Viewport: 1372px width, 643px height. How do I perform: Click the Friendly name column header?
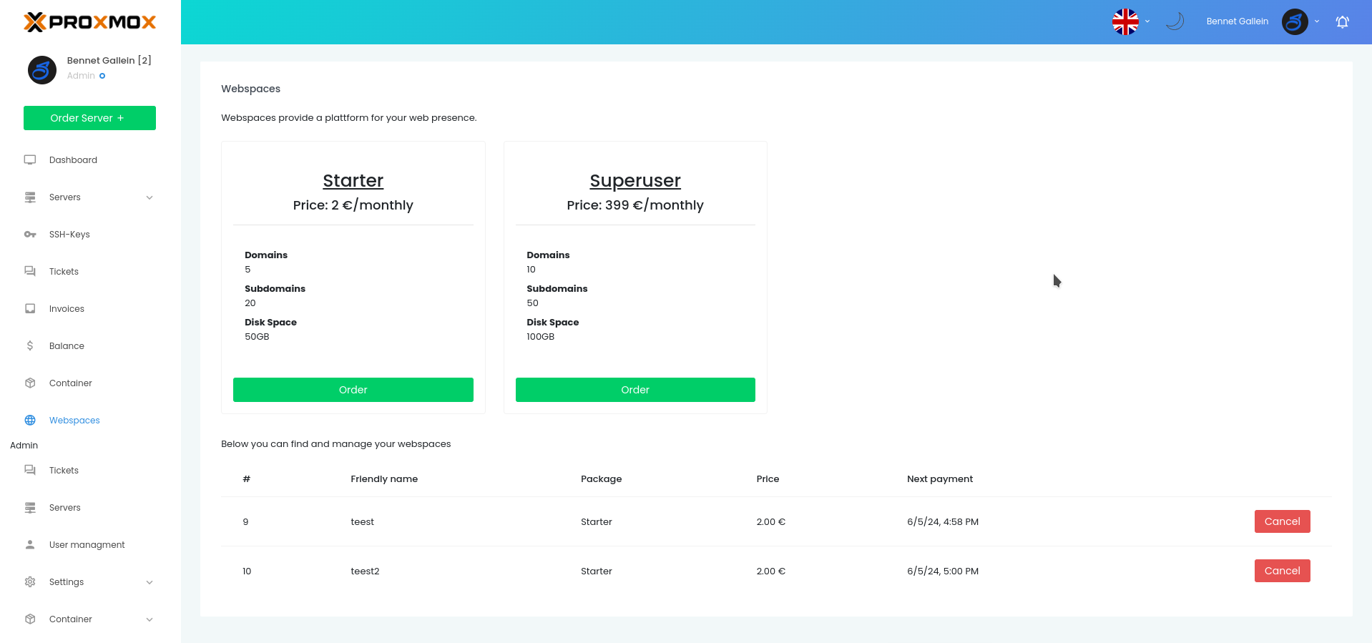[384, 479]
